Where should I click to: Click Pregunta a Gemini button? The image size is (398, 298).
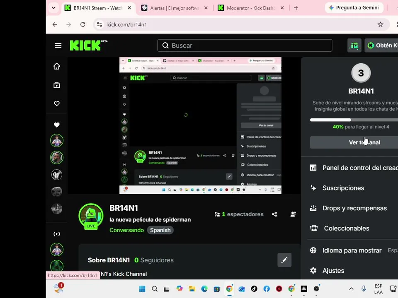point(354,8)
